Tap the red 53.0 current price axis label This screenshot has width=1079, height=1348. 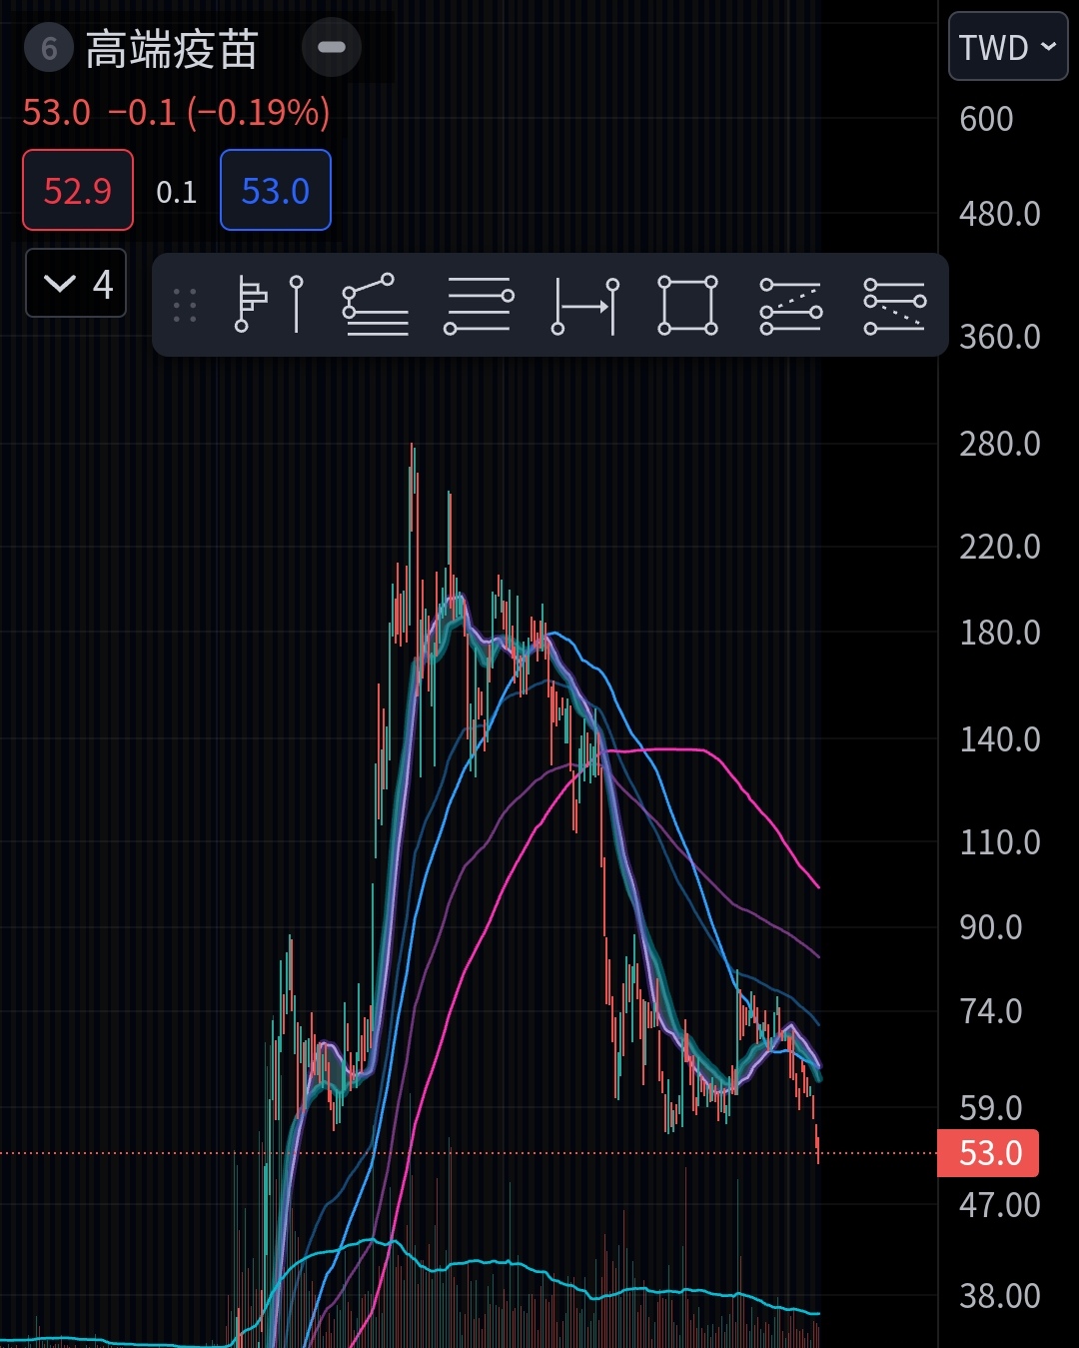988,1153
